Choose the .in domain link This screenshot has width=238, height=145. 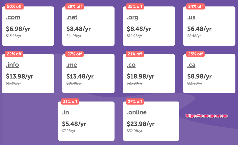coord(65,113)
